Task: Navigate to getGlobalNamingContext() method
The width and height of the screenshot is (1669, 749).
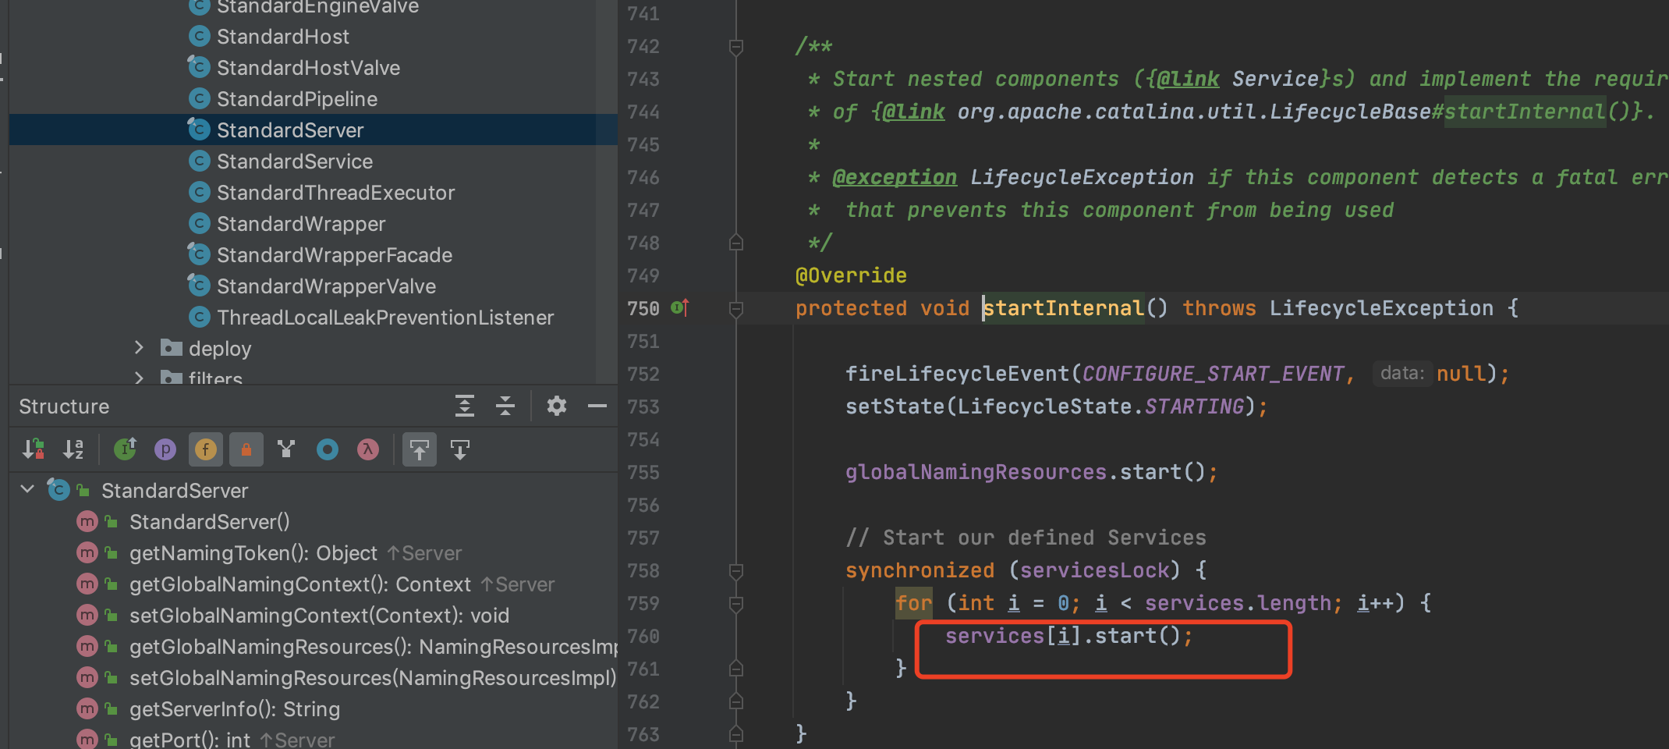Action: (300, 584)
